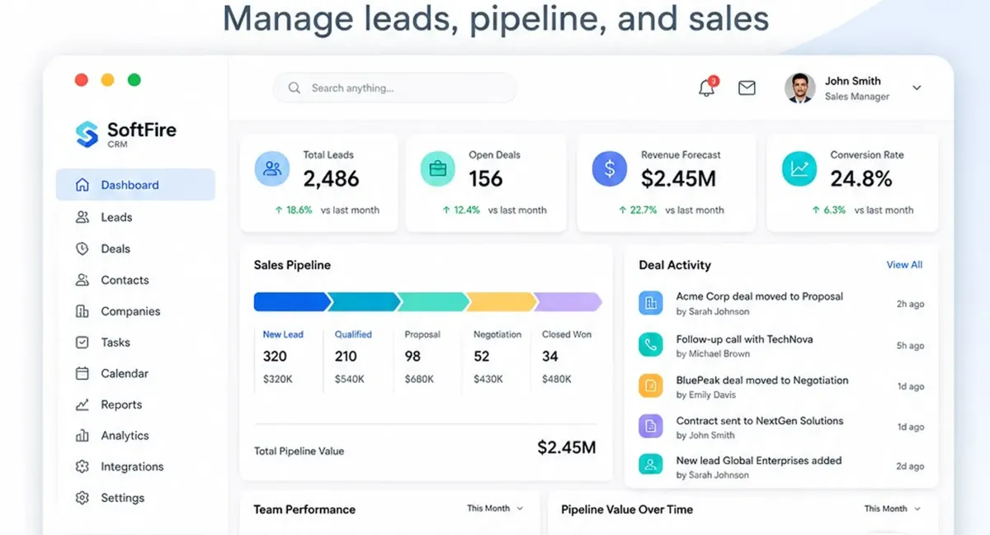Click the Calendar icon in sidebar

pyautogui.click(x=82, y=373)
